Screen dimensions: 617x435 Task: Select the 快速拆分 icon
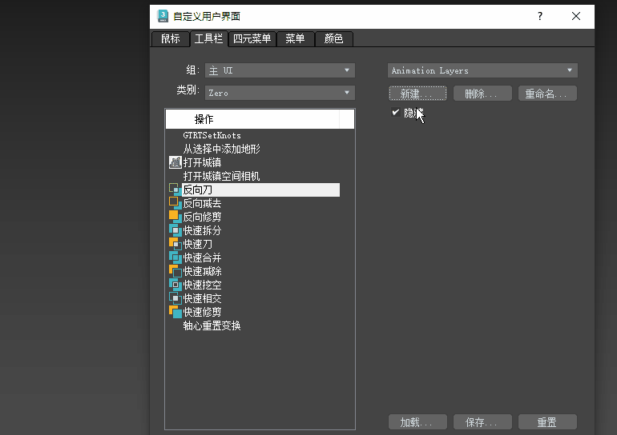click(175, 230)
